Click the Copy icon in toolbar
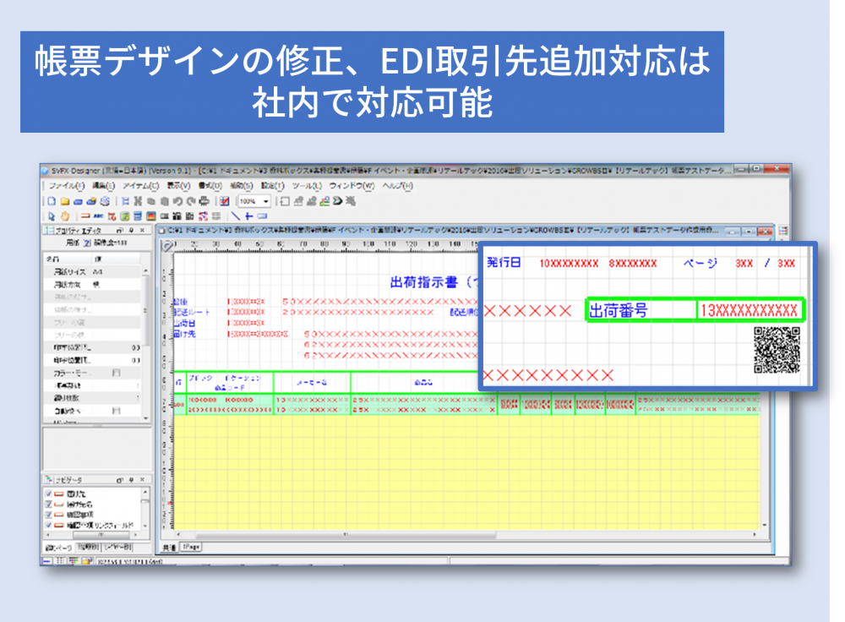This screenshot has height=622, width=845. (151, 201)
